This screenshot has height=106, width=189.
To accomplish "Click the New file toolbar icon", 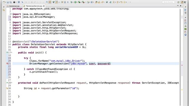I will [x=4, y=2].
